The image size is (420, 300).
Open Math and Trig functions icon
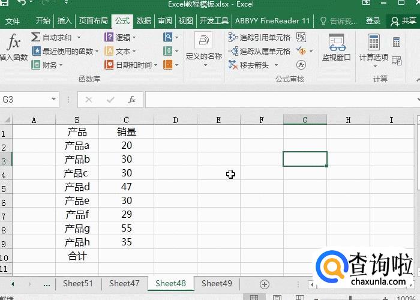click(x=167, y=51)
